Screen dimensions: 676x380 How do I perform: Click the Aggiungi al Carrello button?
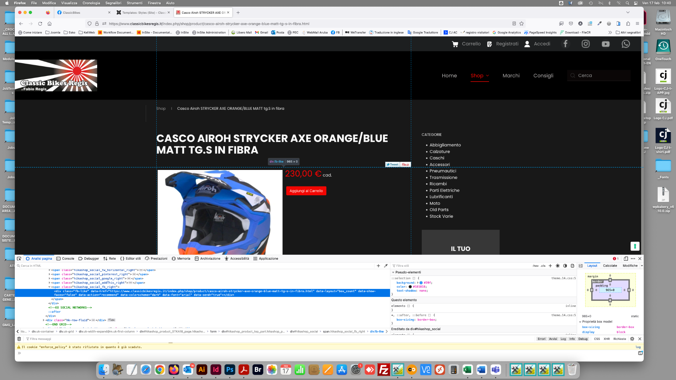pos(306,191)
